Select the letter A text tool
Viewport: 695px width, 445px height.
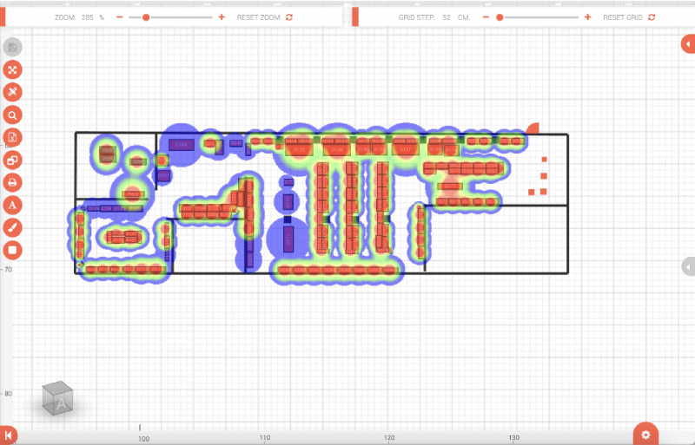click(x=12, y=205)
